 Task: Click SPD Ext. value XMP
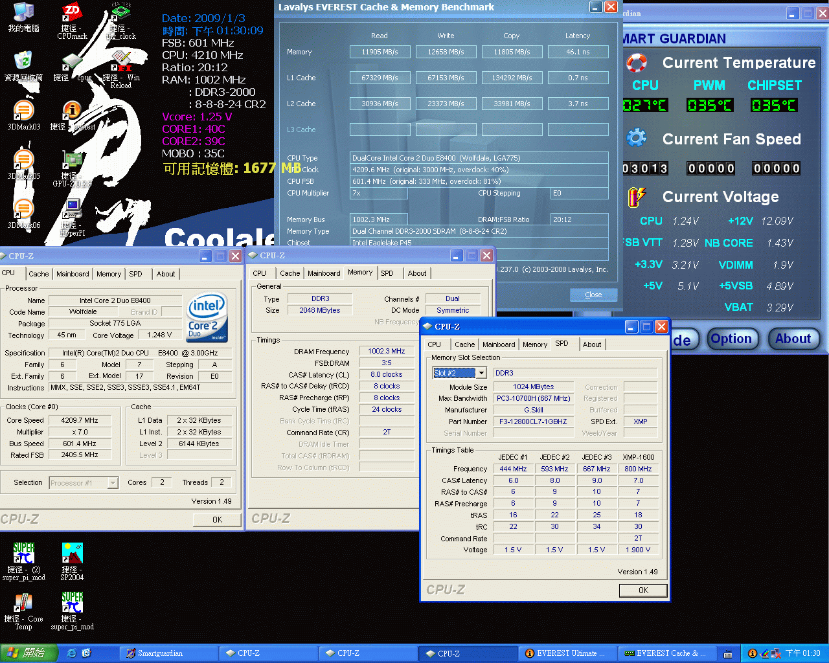[x=641, y=421]
